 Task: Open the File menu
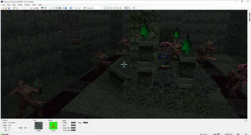click(4, 5)
